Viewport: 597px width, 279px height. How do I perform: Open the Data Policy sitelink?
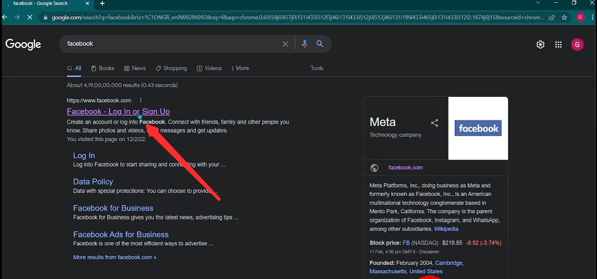pyautogui.click(x=93, y=182)
